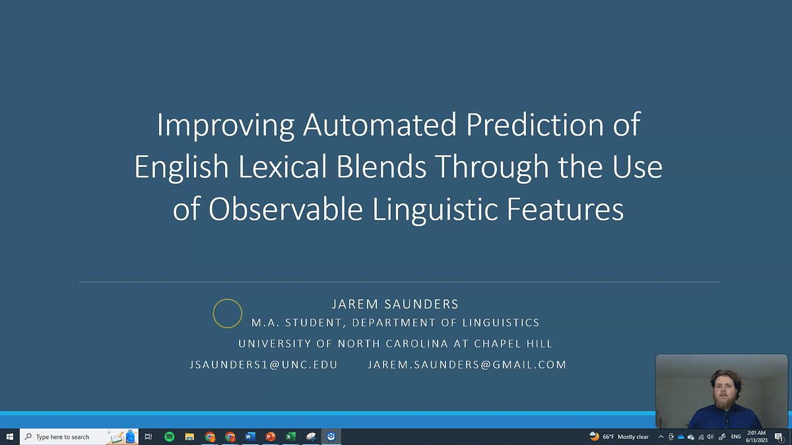Open Task View from the taskbar
The width and height of the screenshot is (792, 445).
click(148, 436)
